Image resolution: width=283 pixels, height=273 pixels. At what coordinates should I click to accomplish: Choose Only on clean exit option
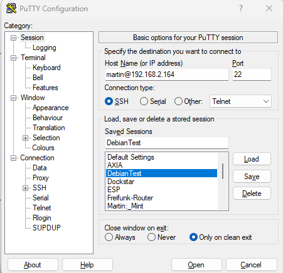pyautogui.click(x=193, y=237)
